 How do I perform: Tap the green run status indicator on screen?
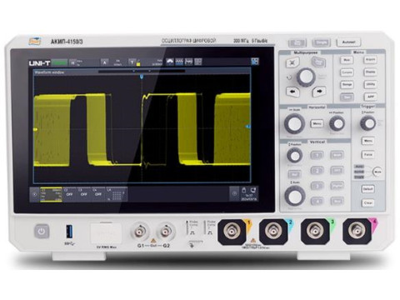(x=59, y=62)
